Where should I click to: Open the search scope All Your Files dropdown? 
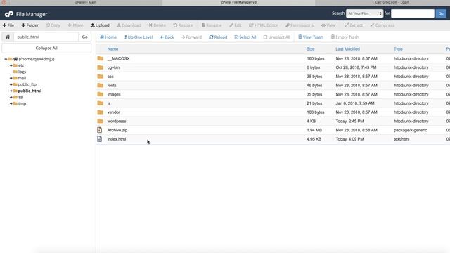364,13
